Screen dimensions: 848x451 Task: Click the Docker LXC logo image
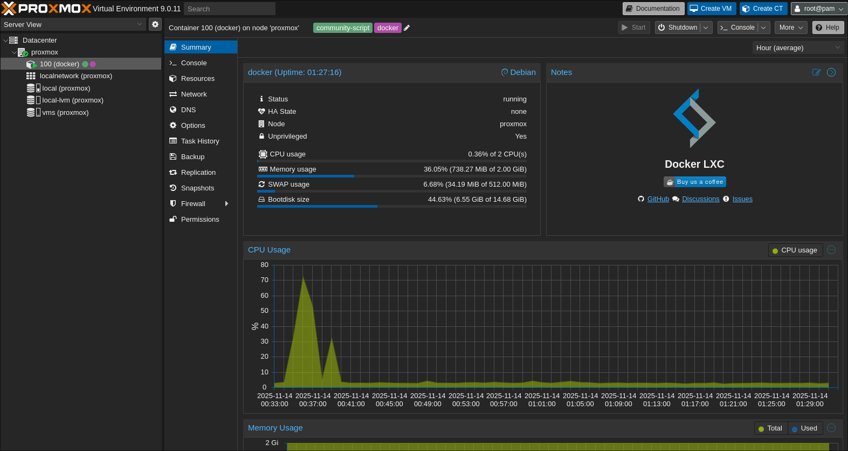[694, 118]
